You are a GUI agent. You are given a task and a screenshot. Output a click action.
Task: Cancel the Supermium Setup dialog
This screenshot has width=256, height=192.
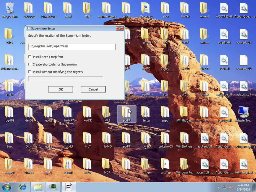coord(93,89)
